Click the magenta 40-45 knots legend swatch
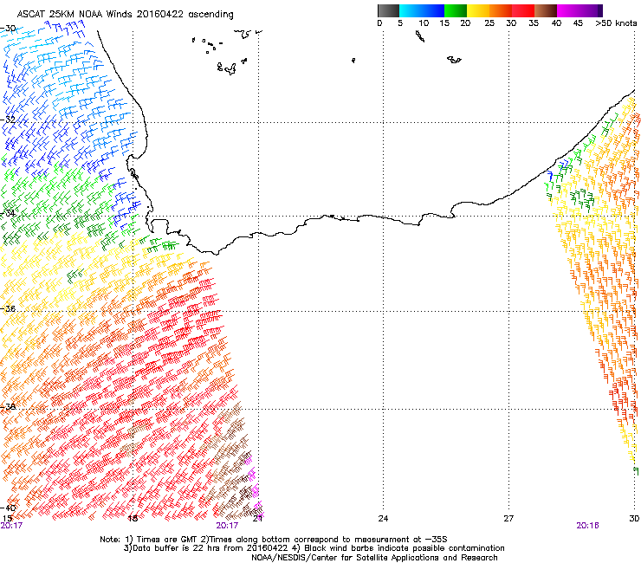Viewport: 641px width, 563px height. pyautogui.click(x=568, y=10)
